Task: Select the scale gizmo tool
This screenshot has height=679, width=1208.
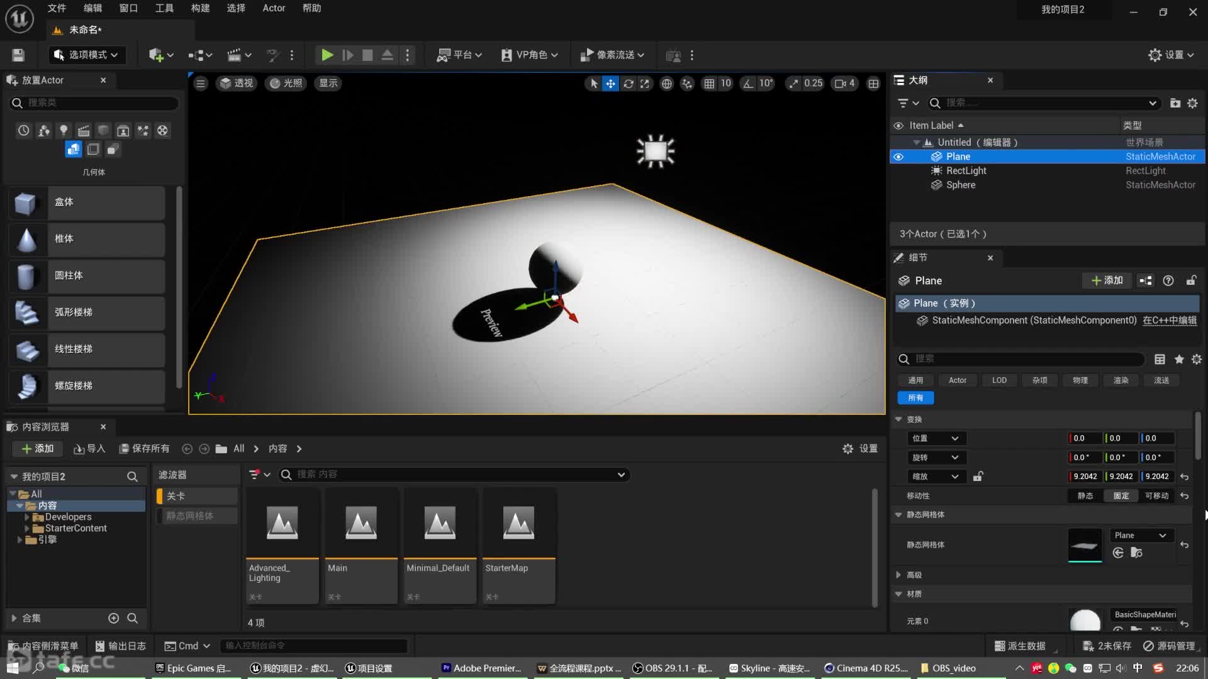Action: pos(645,84)
